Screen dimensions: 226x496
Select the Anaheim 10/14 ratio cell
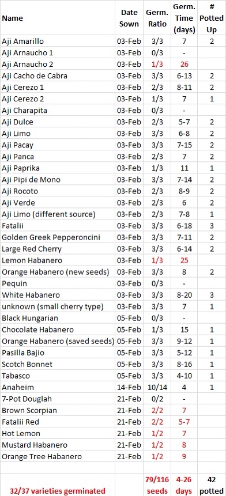tap(157, 388)
